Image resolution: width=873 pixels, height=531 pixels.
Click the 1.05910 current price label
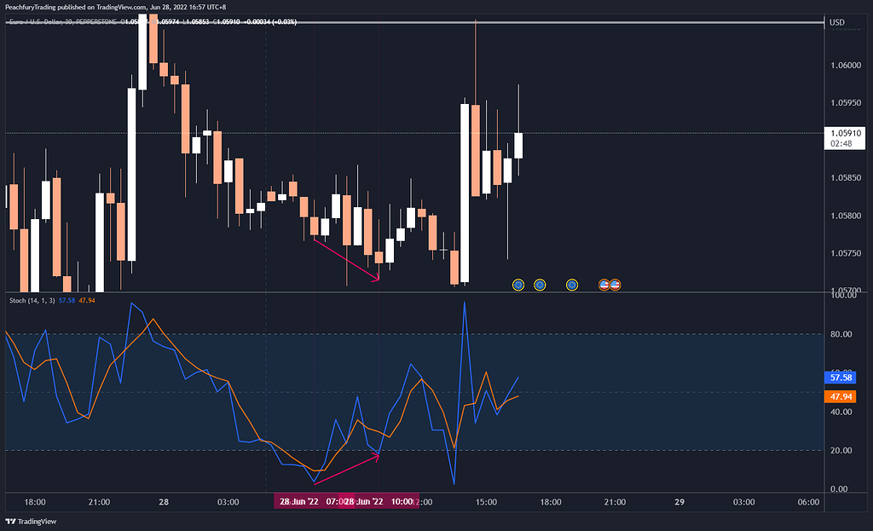click(x=845, y=133)
